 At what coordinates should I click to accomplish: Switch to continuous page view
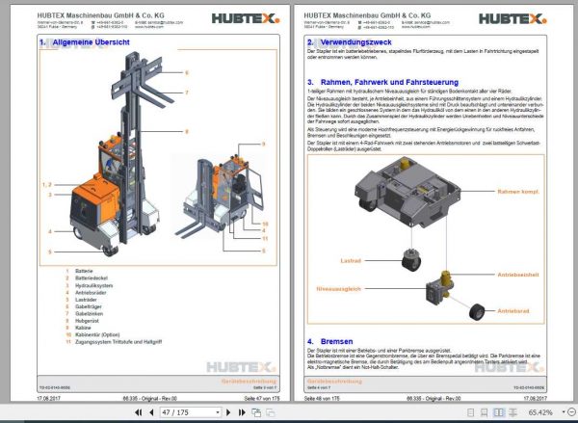485,412
